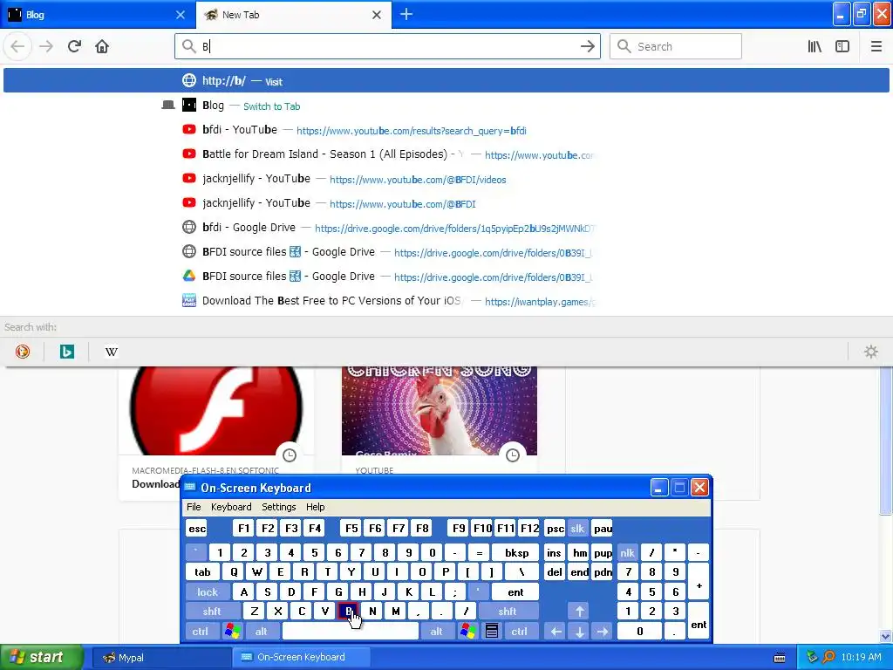The image size is (893, 670).
Task: Click the clock icon on Flash thumbnail
Action: (x=290, y=455)
